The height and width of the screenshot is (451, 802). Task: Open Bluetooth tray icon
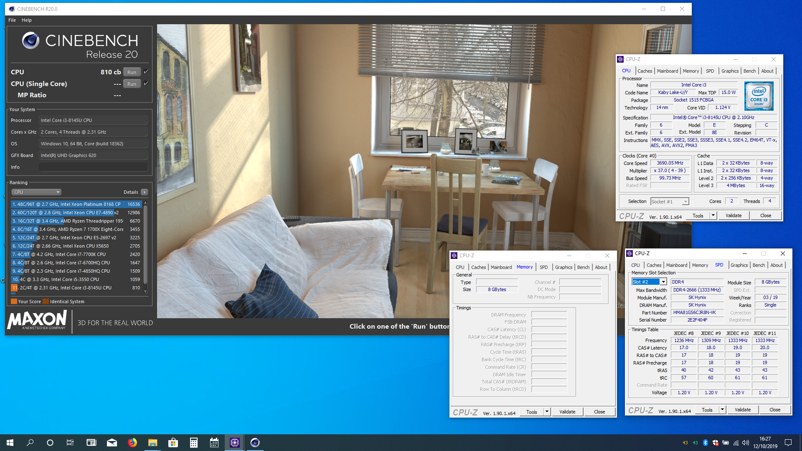706,443
